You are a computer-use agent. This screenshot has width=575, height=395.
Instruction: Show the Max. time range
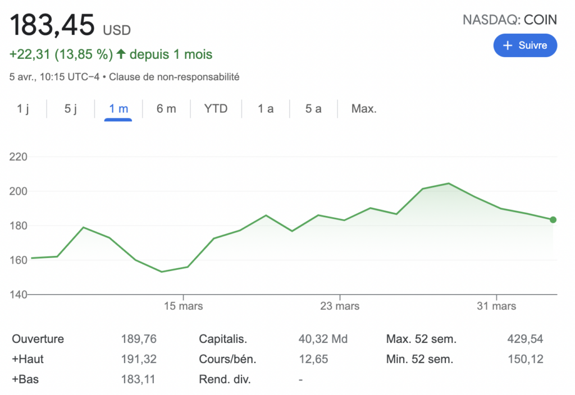(364, 109)
